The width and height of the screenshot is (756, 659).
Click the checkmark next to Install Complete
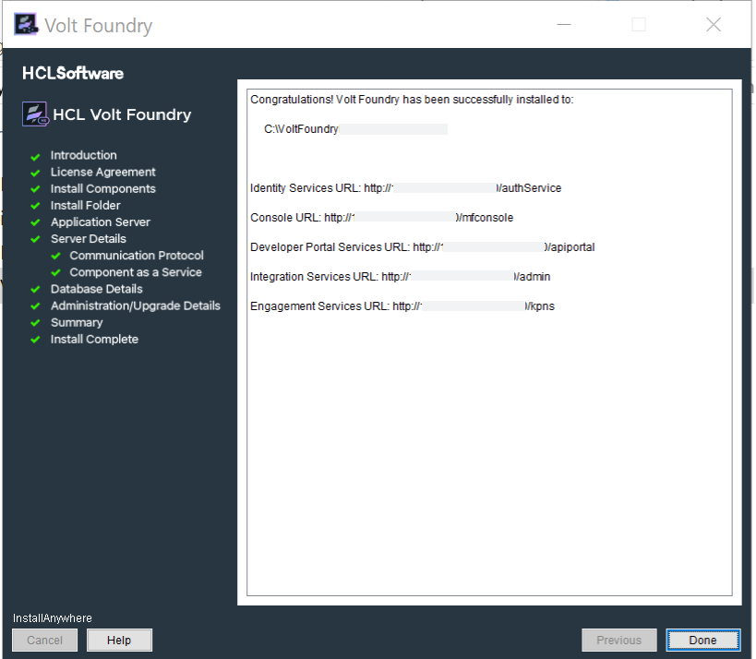35,340
